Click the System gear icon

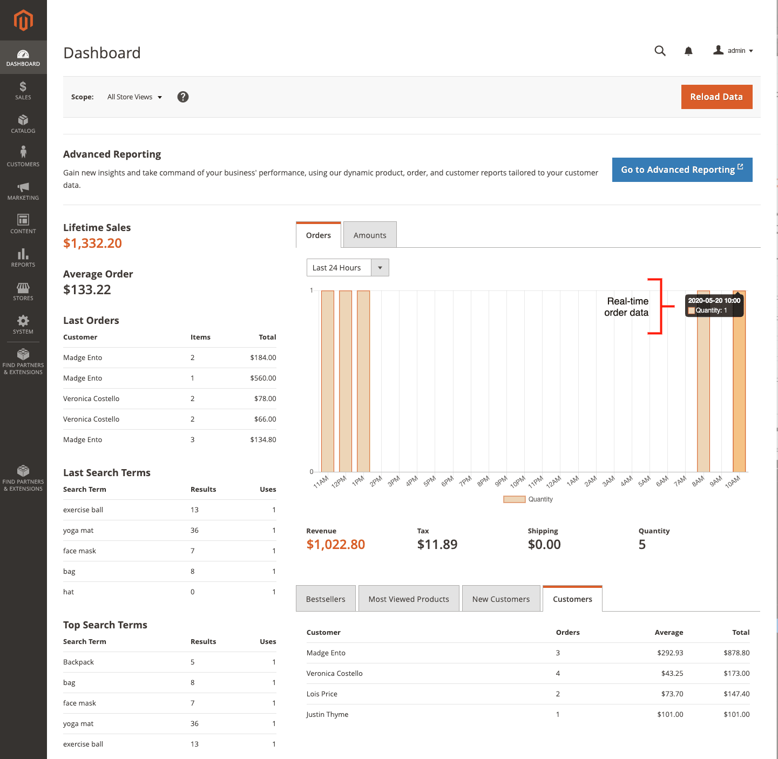23,324
